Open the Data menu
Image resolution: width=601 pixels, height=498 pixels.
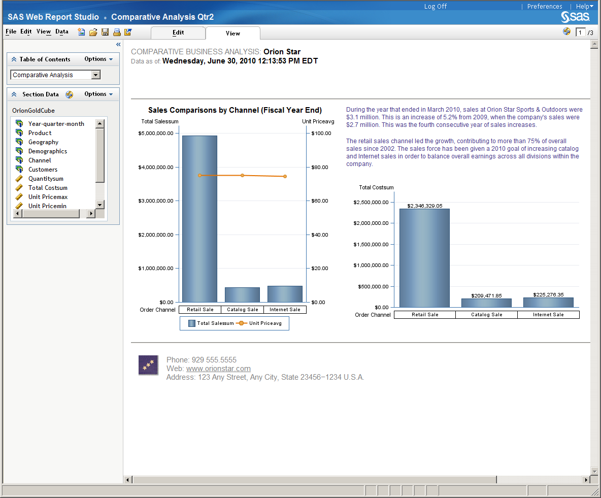click(62, 32)
